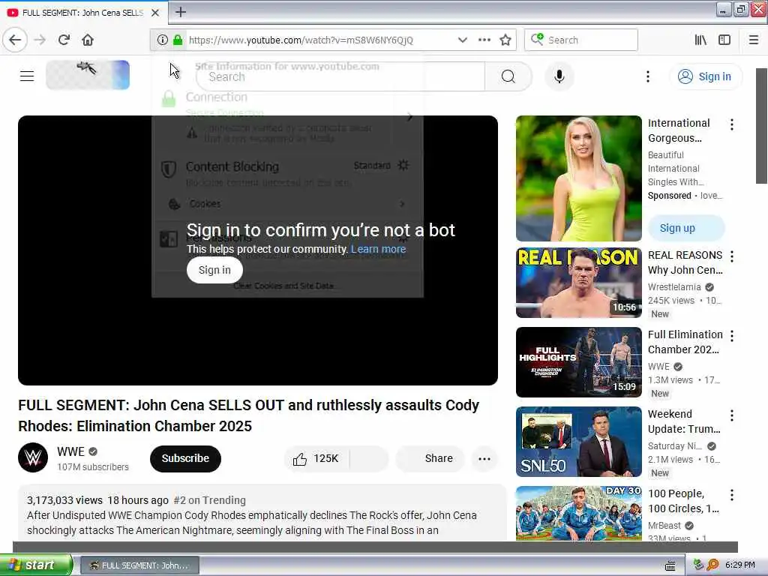Click the Sign up ad button
768x576 pixels.
[x=686, y=228]
